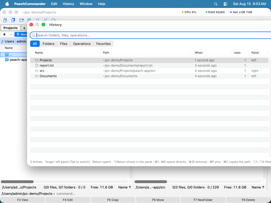Click the New Folder toolbar icon
271x203 pixels.
click(21, 20)
